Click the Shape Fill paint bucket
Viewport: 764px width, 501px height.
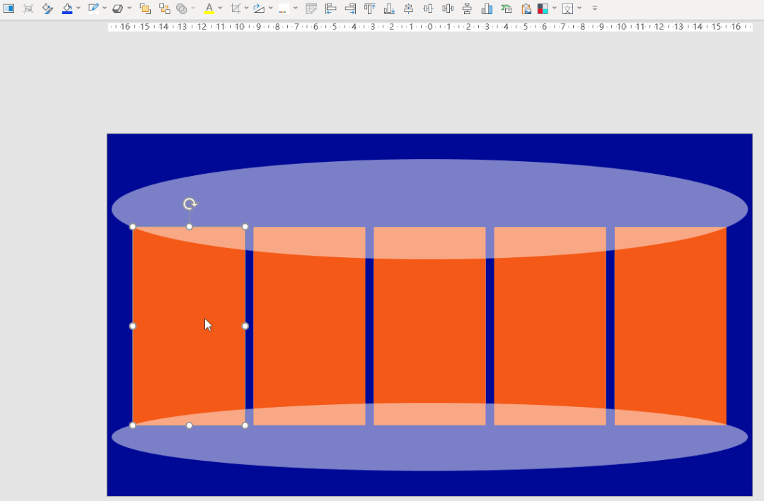point(67,8)
